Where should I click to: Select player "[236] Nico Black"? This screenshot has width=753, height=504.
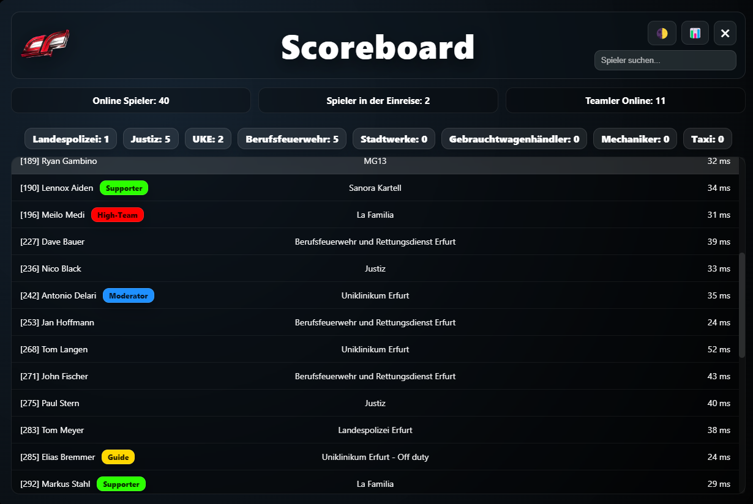375,269
